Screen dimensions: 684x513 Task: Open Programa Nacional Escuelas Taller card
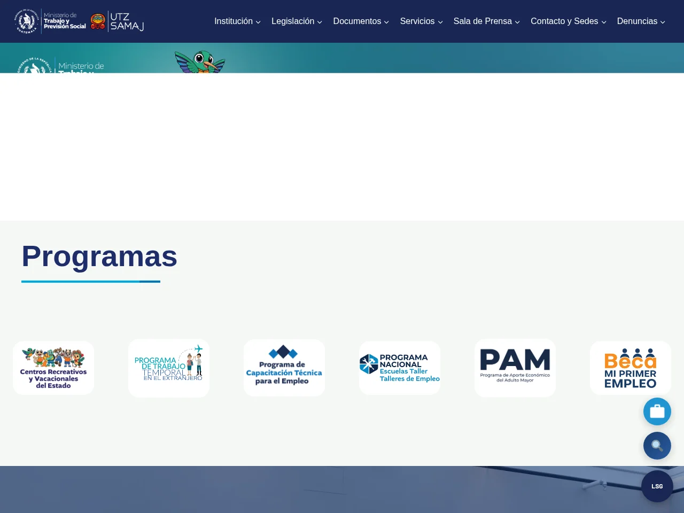click(400, 368)
